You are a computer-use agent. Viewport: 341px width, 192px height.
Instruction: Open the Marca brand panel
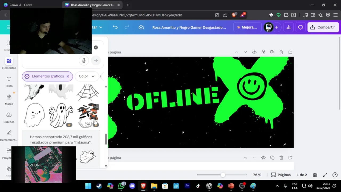coord(9,100)
